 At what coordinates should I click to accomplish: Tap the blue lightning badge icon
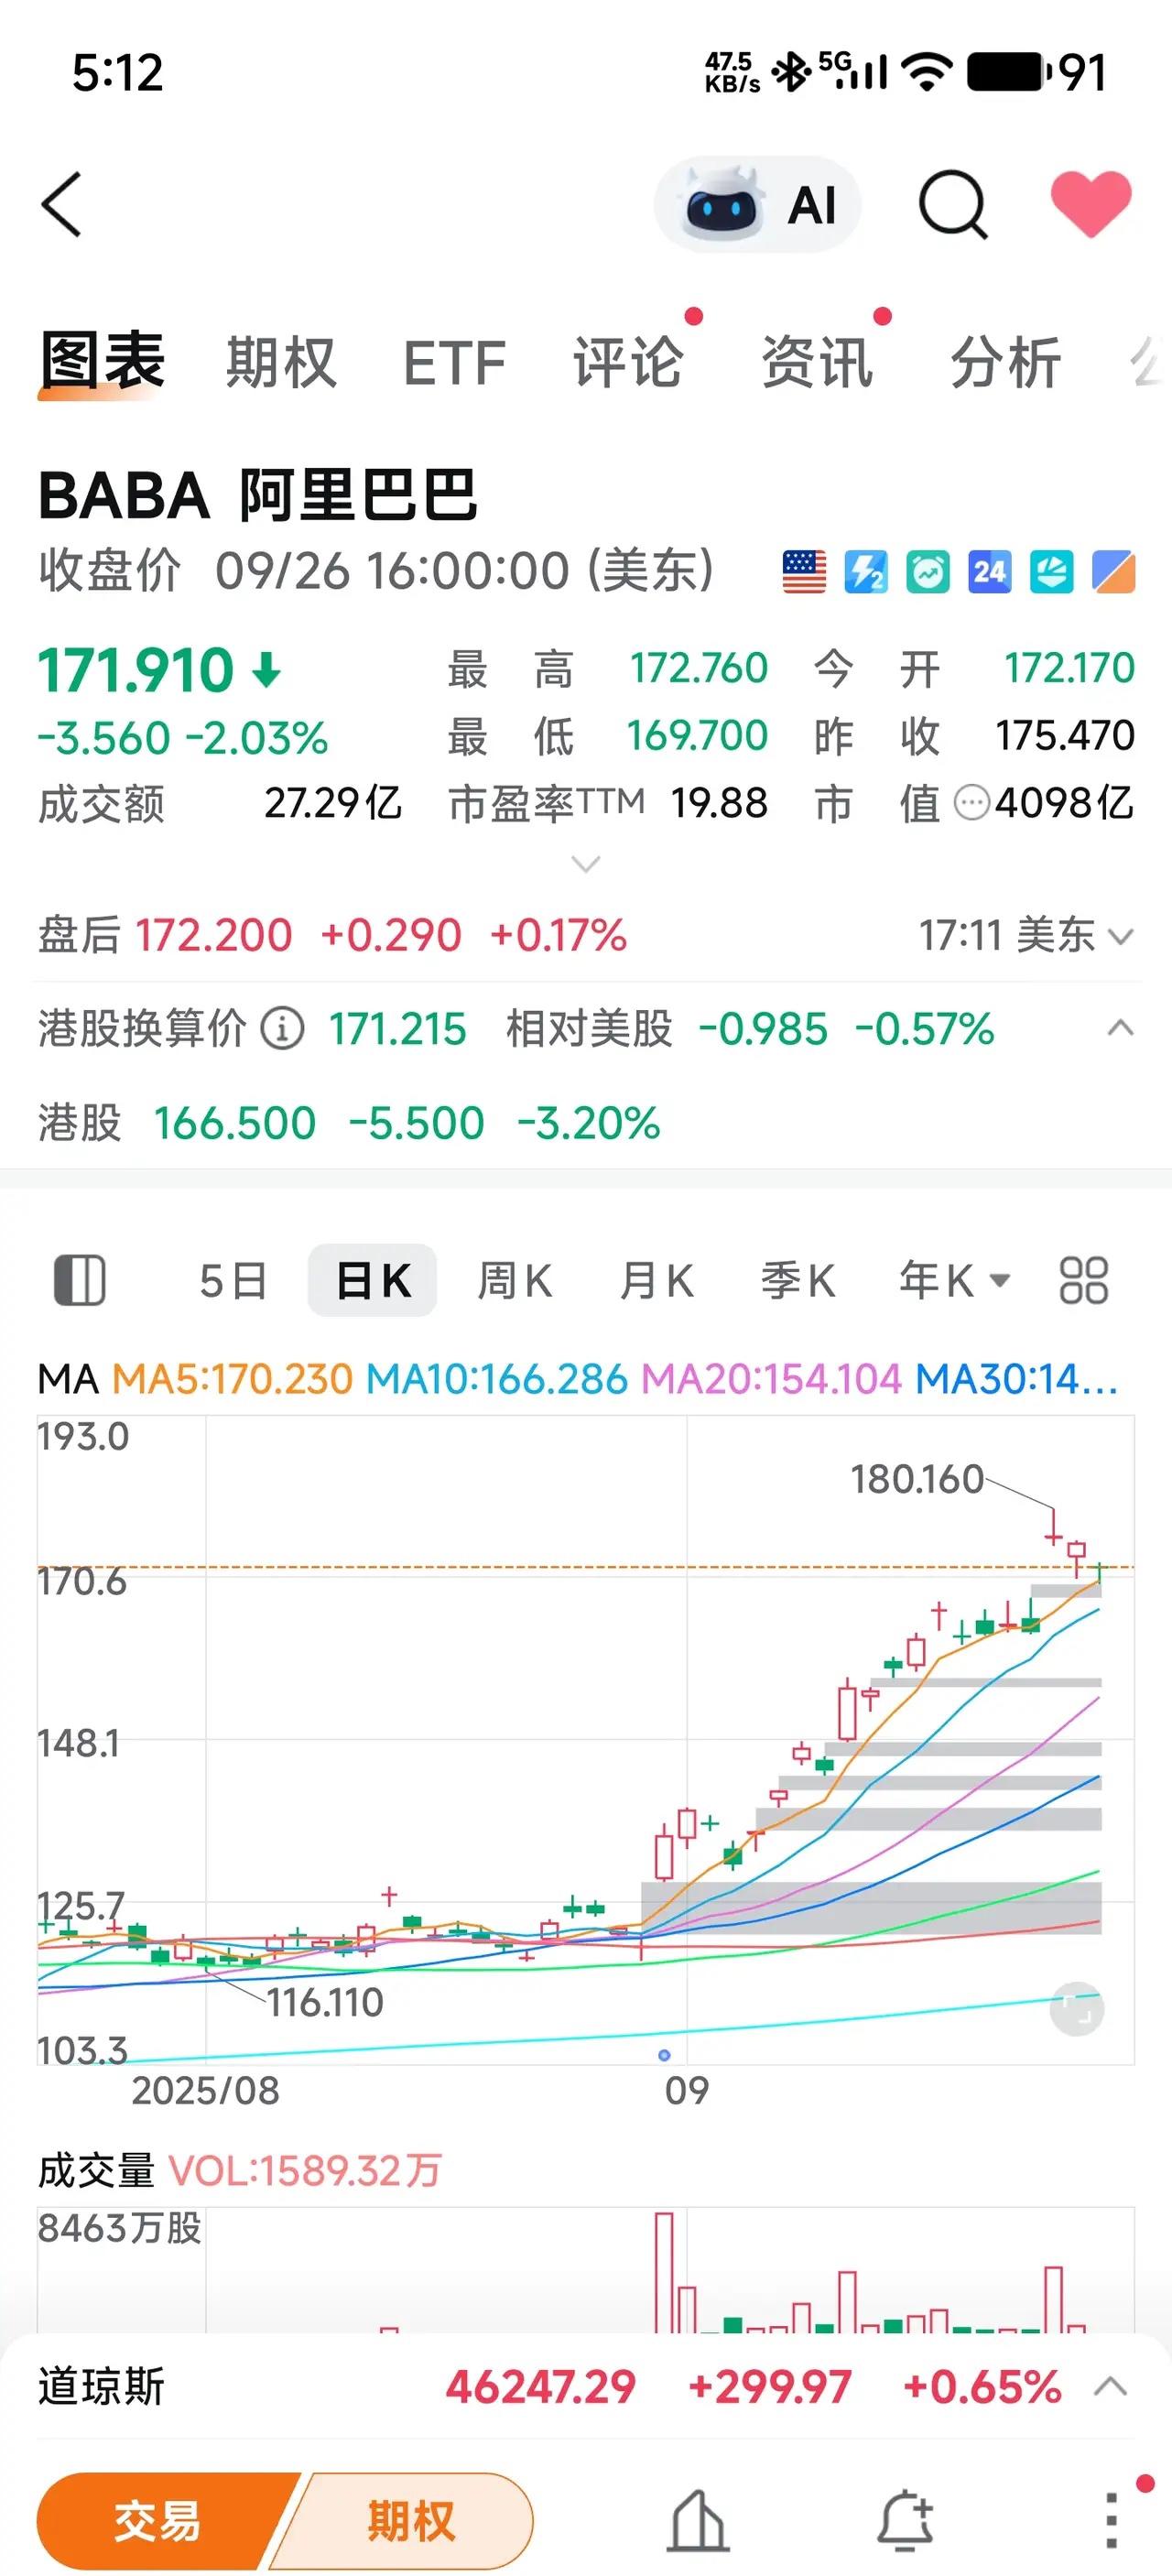[866, 572]
